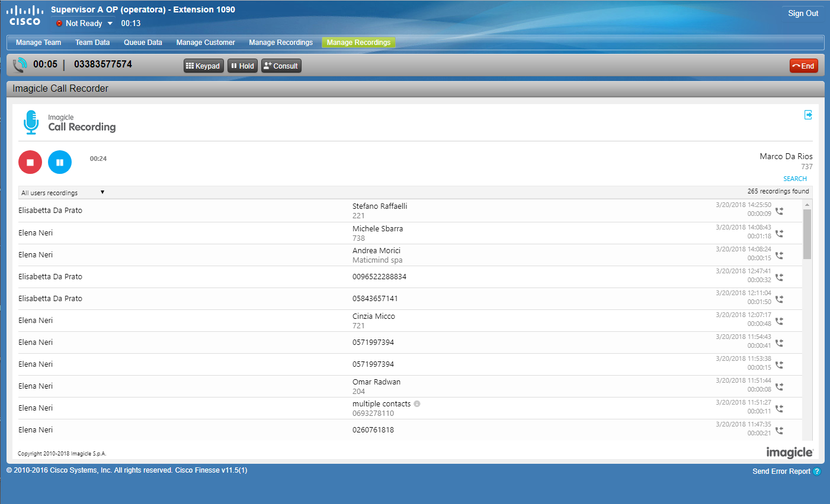830x504 pixels.
Task: Click call icon for Stefano Raffaelli recording
Action: tap(779, 211)
